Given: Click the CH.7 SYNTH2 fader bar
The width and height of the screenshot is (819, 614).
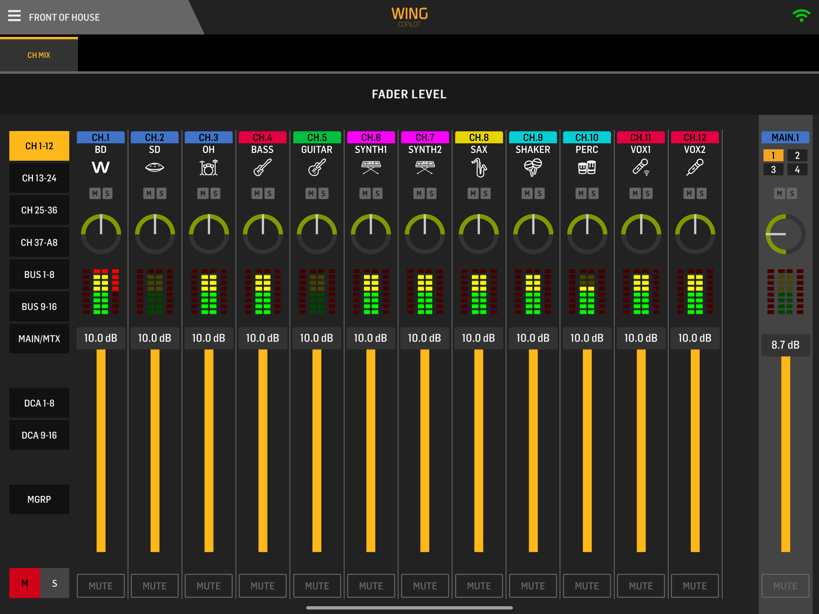Looking at the screenshot, I should [x=425, y=450].
